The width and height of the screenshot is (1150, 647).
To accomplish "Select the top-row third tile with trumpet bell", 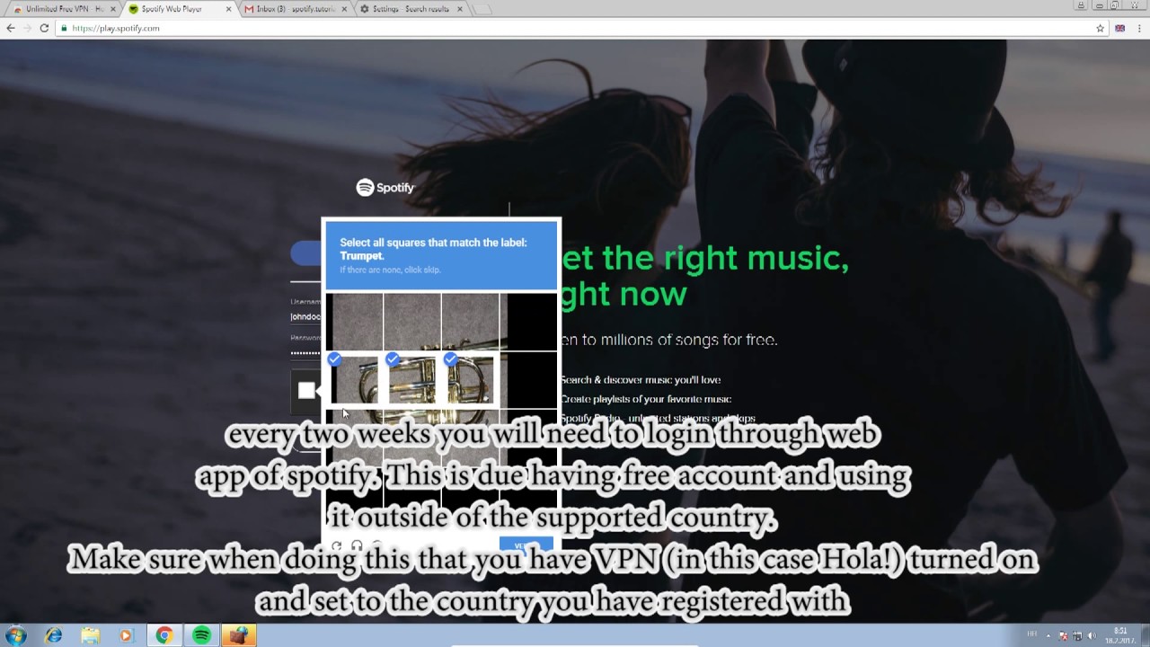I will pyautogui.click(x=470, y=322).
